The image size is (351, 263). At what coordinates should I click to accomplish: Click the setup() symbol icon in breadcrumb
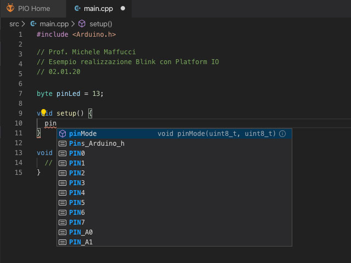coord(82,24)
